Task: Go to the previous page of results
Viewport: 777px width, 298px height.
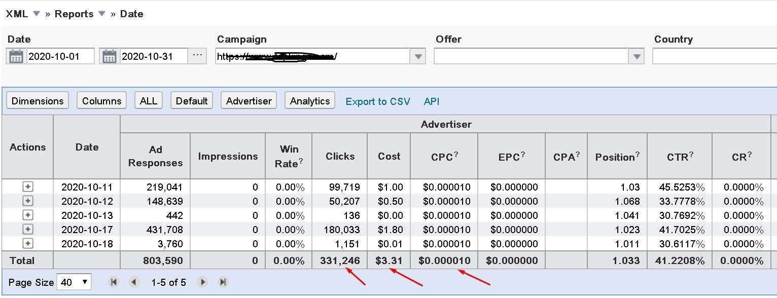Action: 133,282
